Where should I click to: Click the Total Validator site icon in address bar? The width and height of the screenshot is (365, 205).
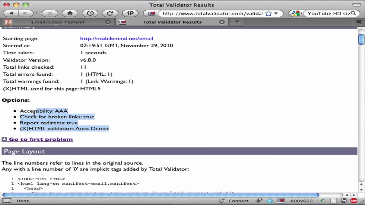[x=151, y=13]
